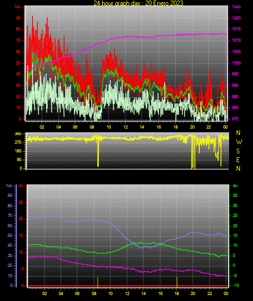Click the blue 50 humidity axis label
Screen dimensions: 253x301
tap(10, 236)
